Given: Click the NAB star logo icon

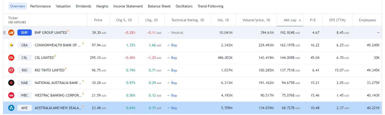Looking at the screenshot, I should (11, 83).
